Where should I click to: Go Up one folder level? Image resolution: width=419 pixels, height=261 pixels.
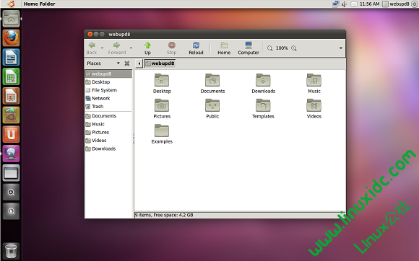pyautogui.click(x=147, y=48)
